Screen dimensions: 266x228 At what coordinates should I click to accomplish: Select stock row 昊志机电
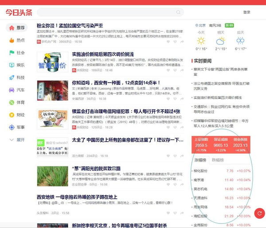coord(221,189)
